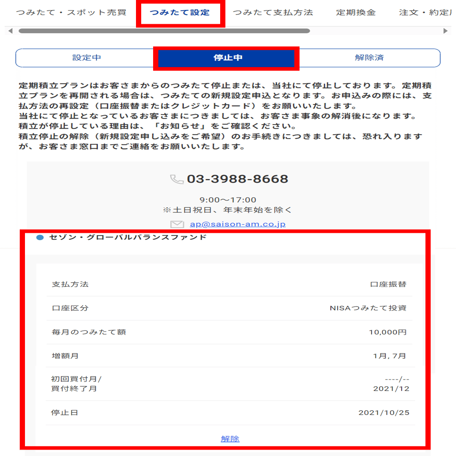
Task: Click the 増額月 label
Action: (x=65, y=356)
